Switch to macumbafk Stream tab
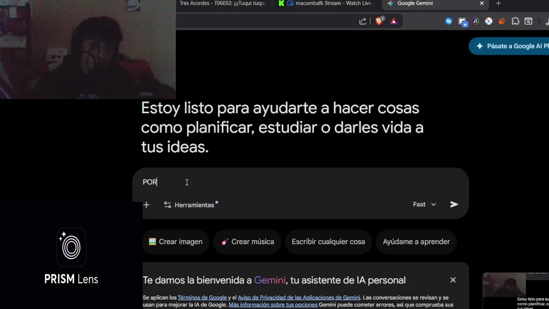549x309 pixels. tap(326, 3)
